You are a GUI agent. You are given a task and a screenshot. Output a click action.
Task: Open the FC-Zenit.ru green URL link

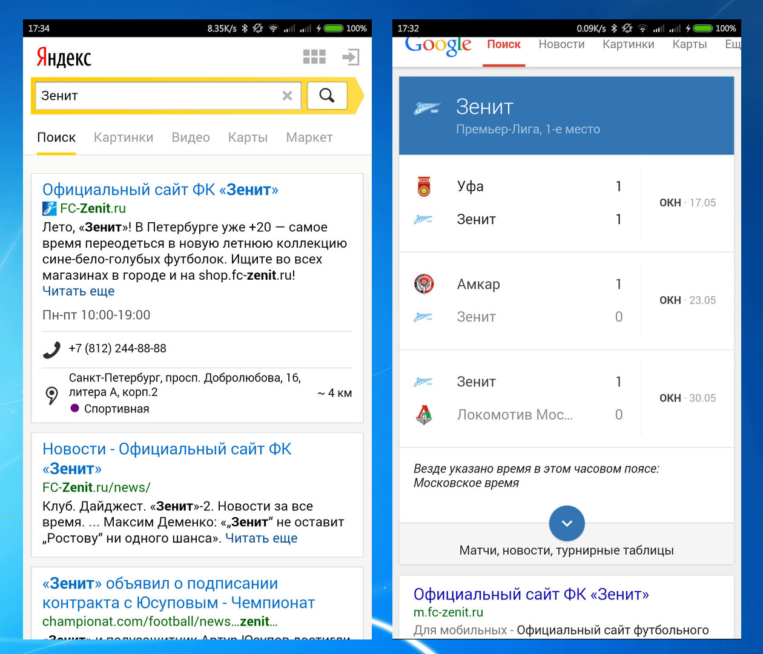[93, 208]
